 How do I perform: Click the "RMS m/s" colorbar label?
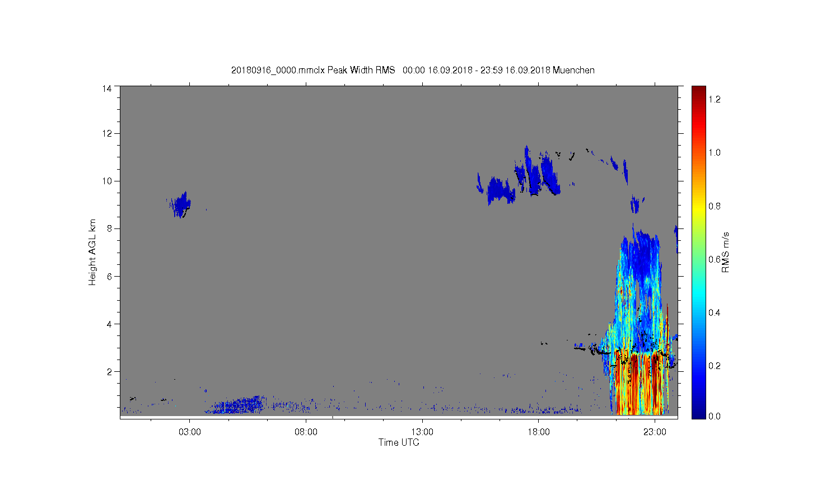[x=725, y=252]
